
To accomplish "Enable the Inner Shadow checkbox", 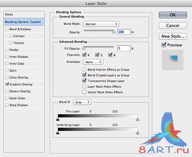I will pos(7,56).
